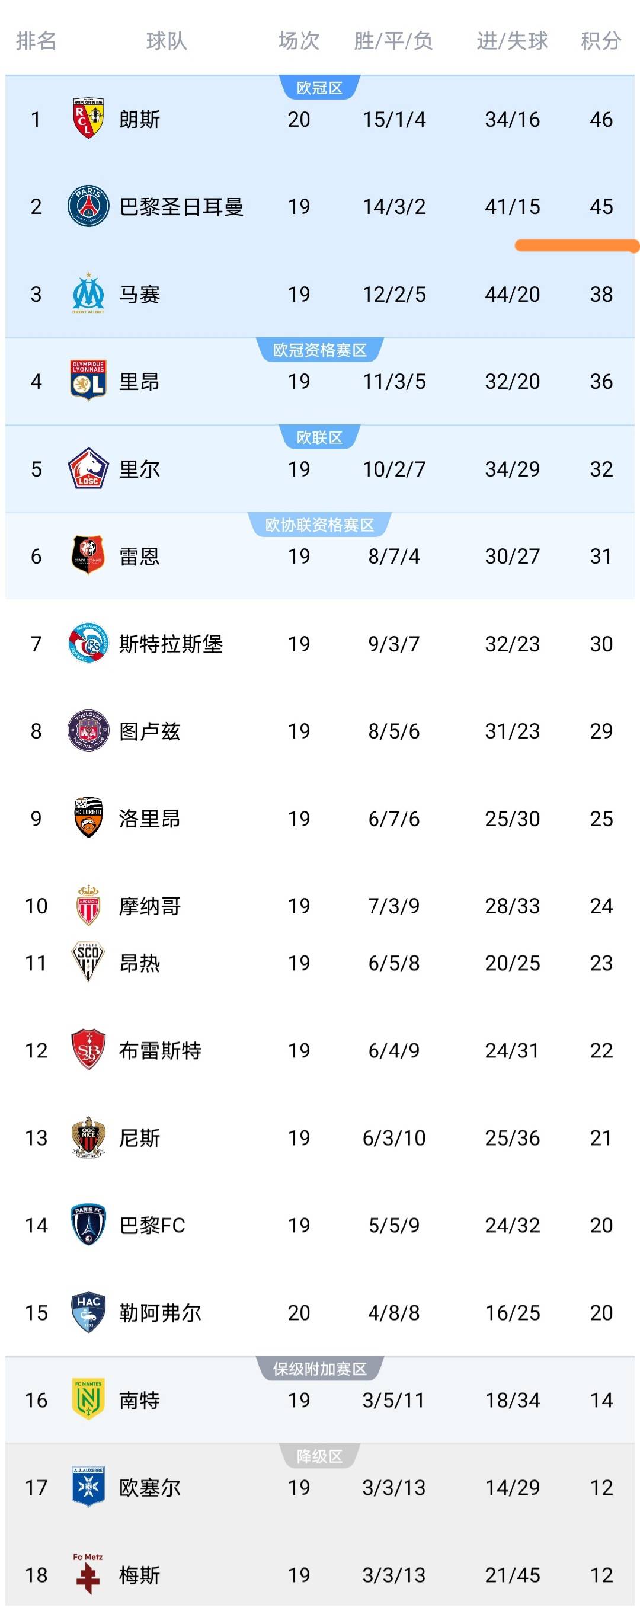This screenshot has width=640, height=1611.
Task: Sort by the 积分 column header
Action: click(x=601, y=41)
